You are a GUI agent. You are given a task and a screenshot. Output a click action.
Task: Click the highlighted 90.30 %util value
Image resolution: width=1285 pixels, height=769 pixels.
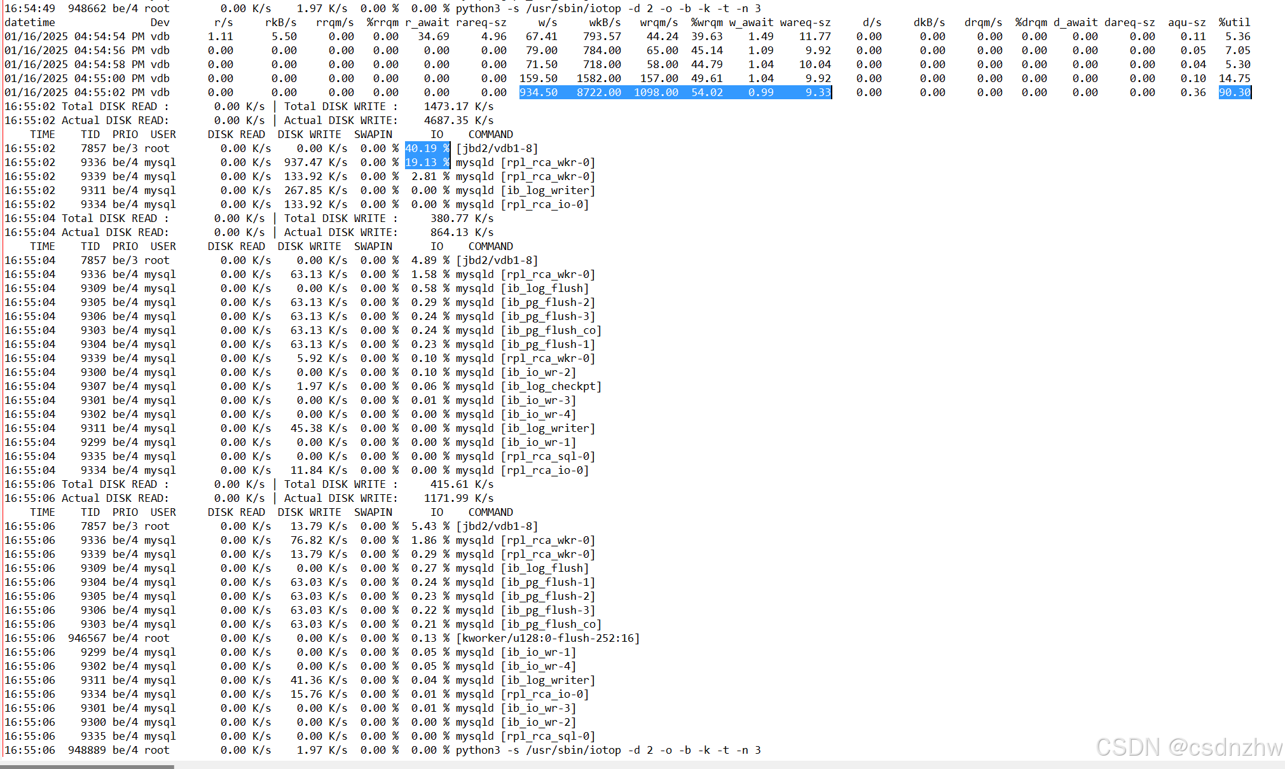[x=1234, y=92]
